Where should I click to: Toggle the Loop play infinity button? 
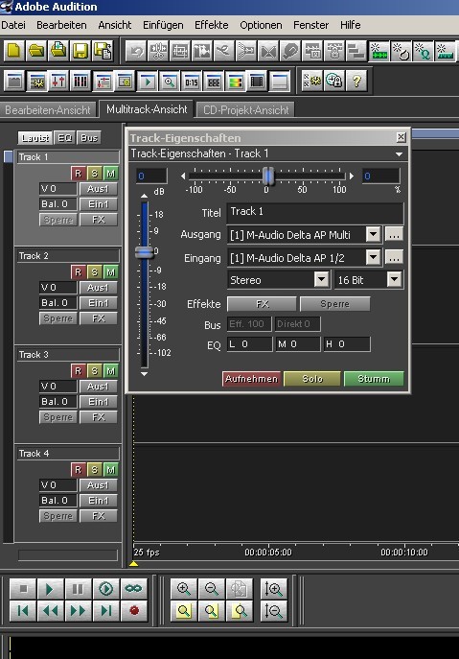(x=133, y=589)
